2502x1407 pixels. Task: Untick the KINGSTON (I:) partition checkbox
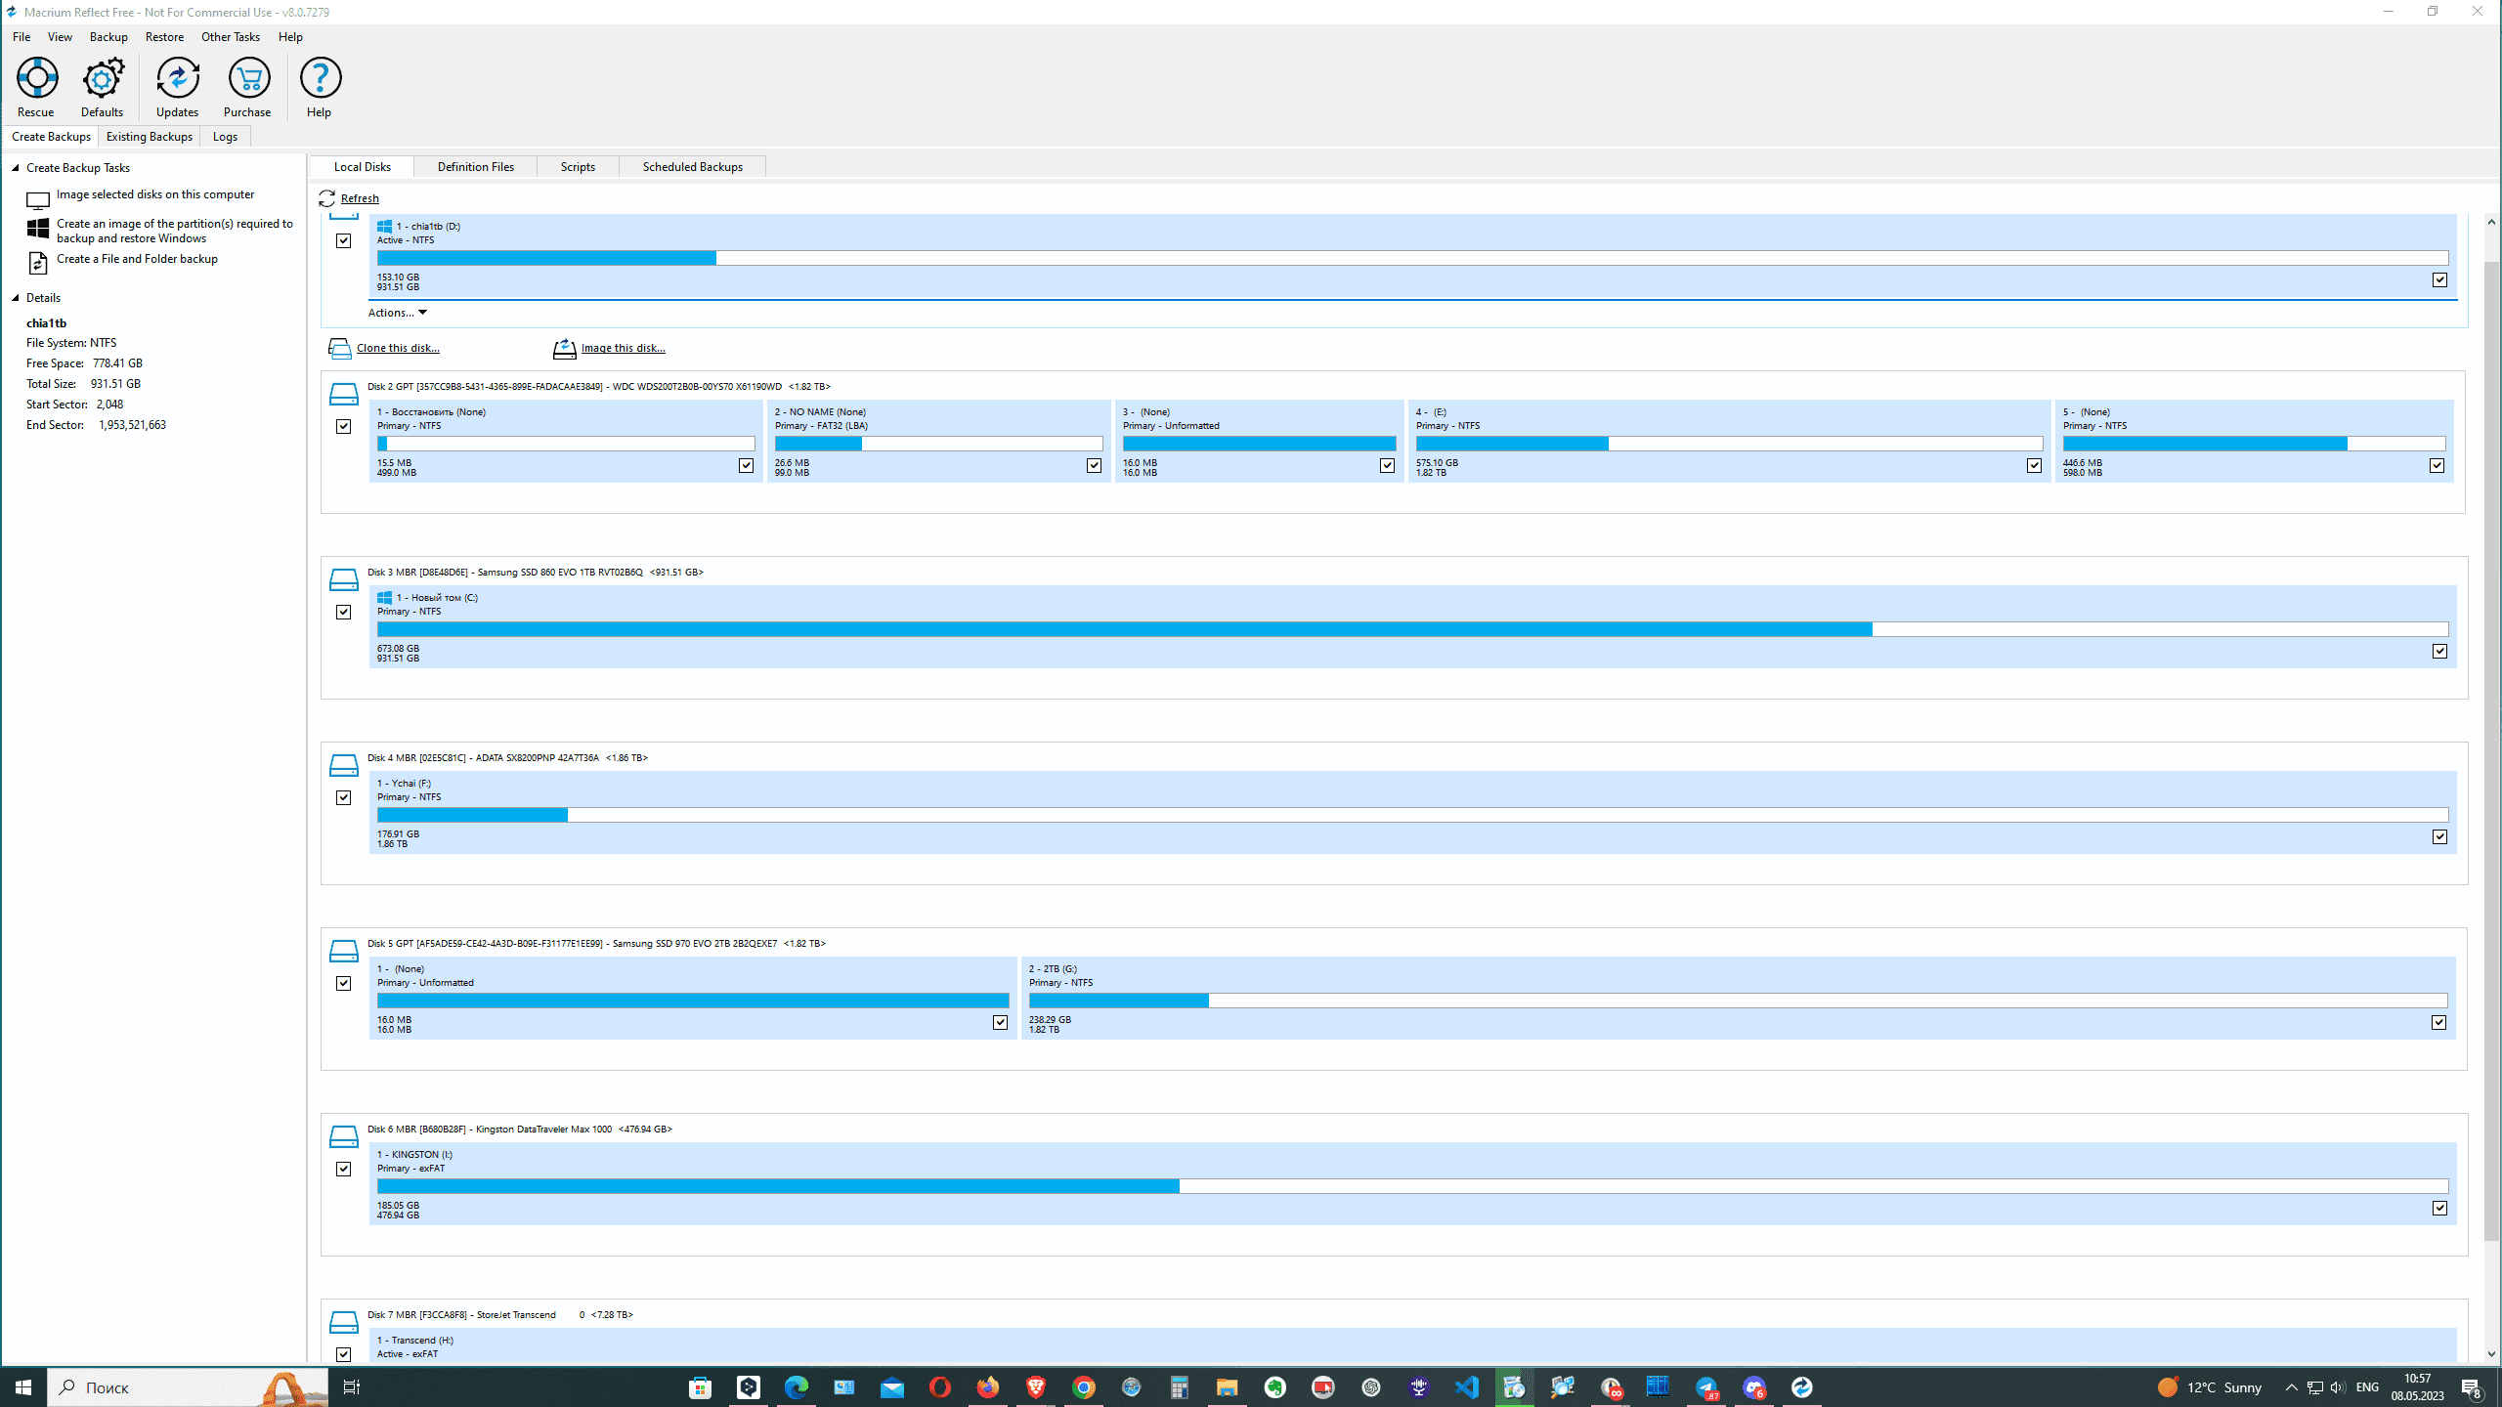2438,1208
